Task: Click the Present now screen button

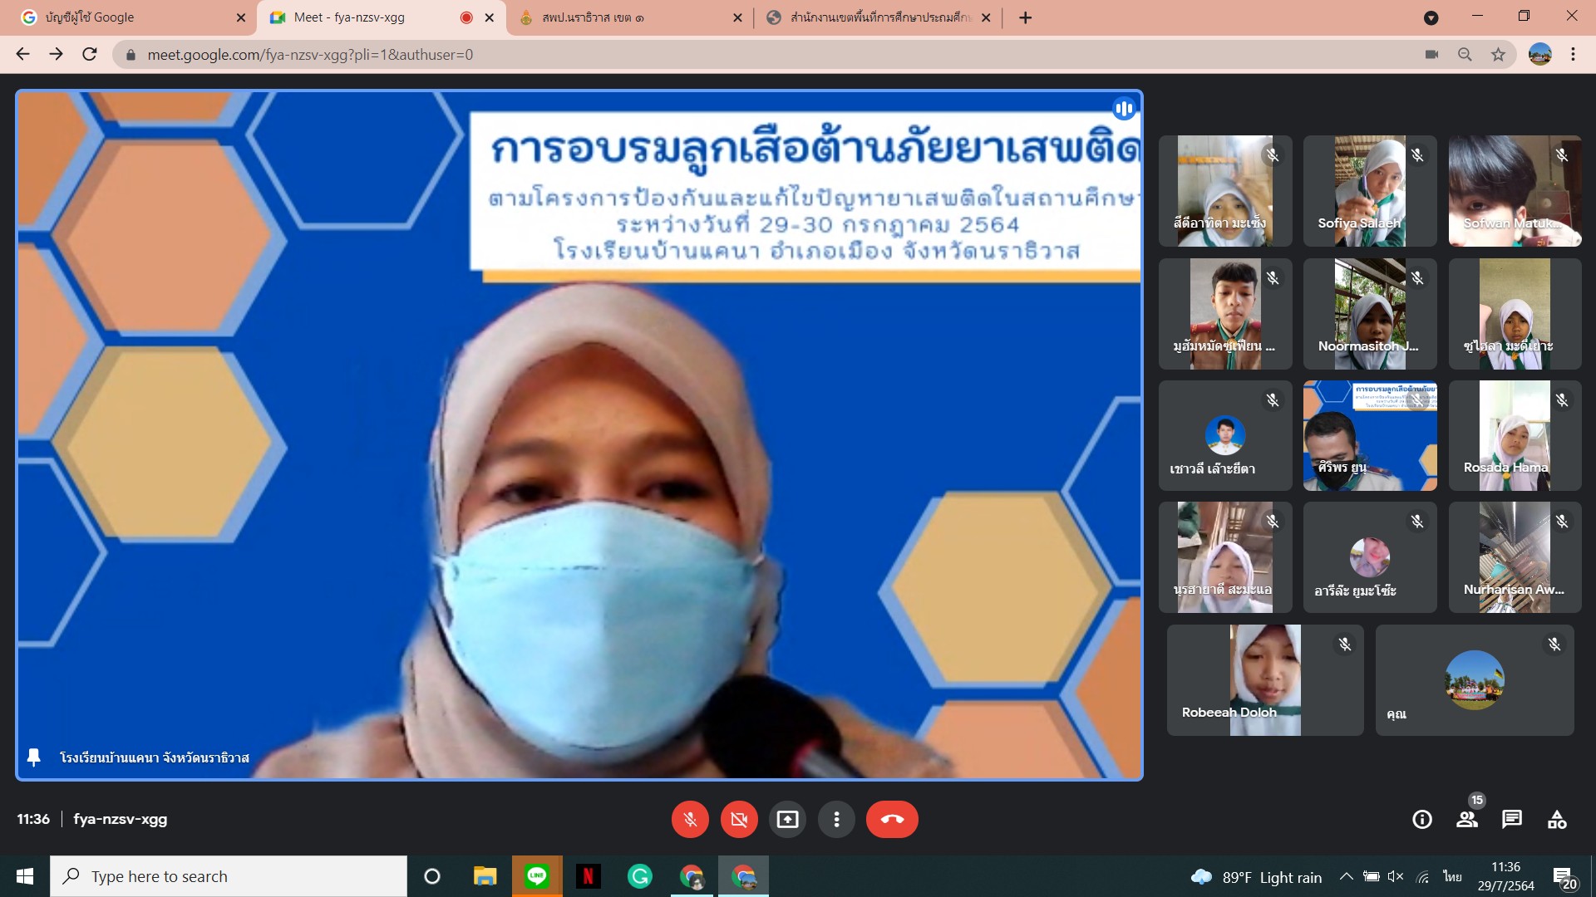Action: [x=787, y=820]
